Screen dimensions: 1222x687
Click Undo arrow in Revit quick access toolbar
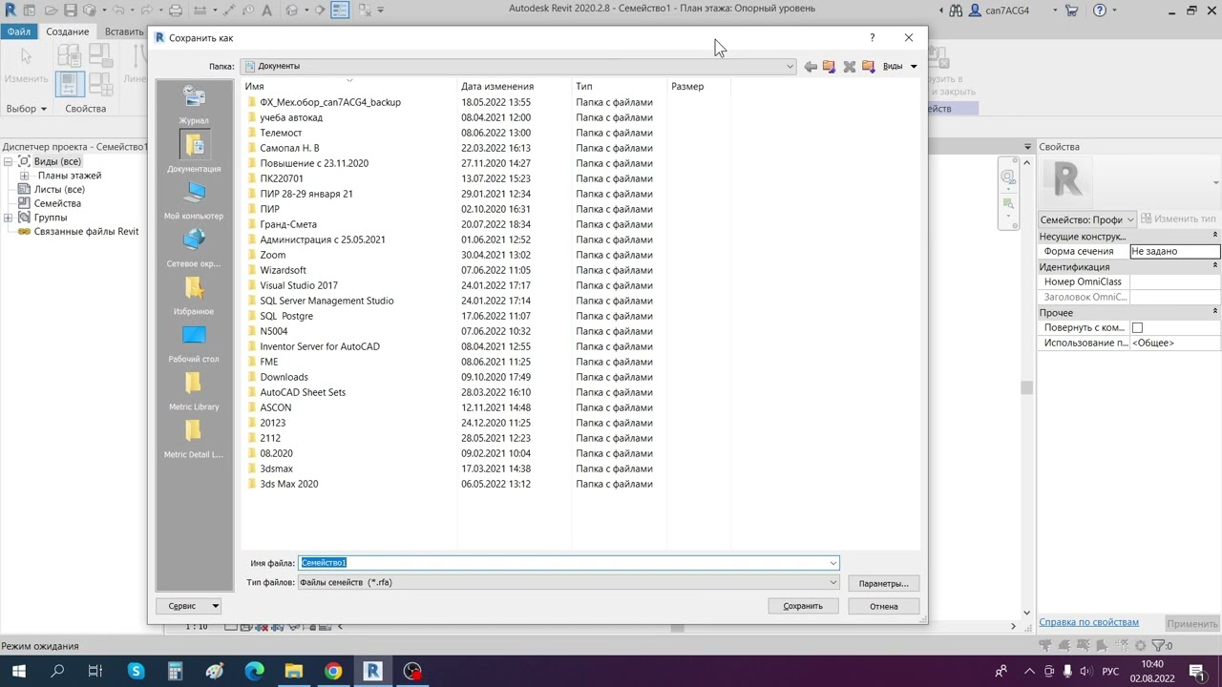118,10
